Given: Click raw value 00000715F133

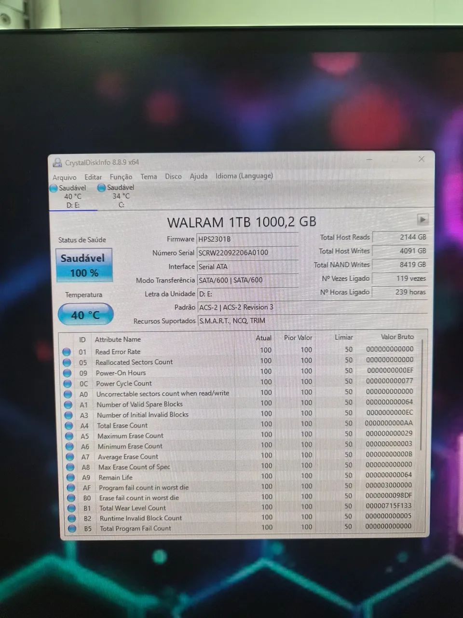Looking at the screenshot, I should point(388,506).
